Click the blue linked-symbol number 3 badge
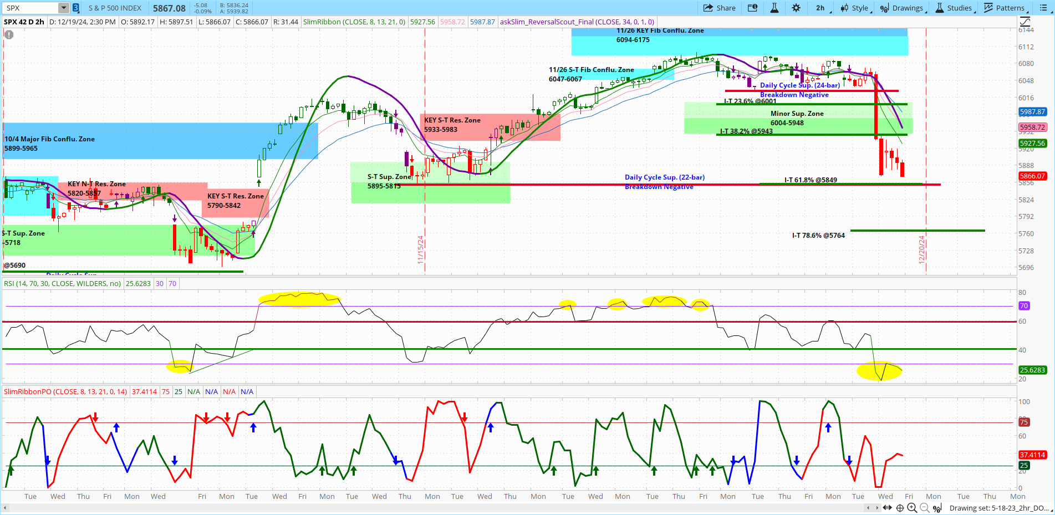This screenshot has width=1055, height=515. click(x=76, y=8)
